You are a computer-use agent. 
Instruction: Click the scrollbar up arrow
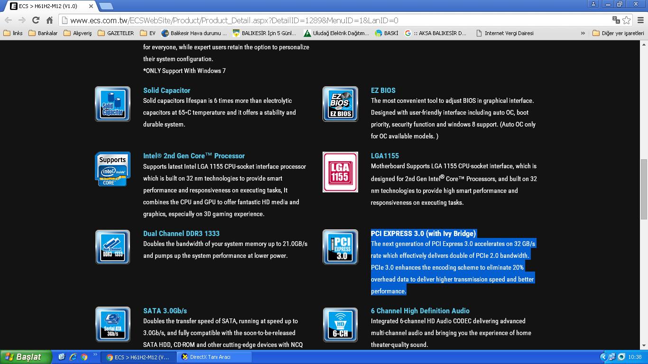point(644,44)
